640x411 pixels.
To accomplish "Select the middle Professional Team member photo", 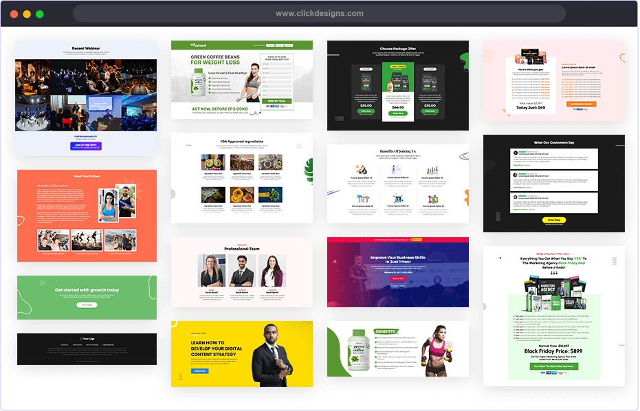I will 241,271.
